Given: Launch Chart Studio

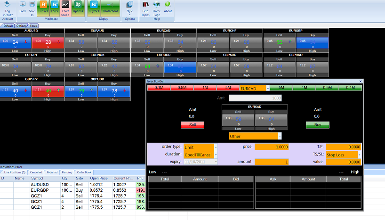Looking at the screenshot, I should (x=65, y=8).
